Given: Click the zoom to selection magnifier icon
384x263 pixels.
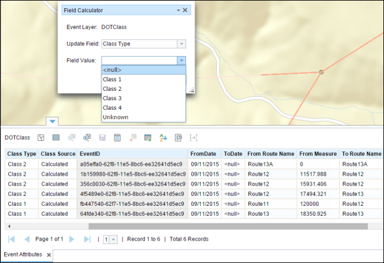Looking at the screenshot, I should coord(87,137).
